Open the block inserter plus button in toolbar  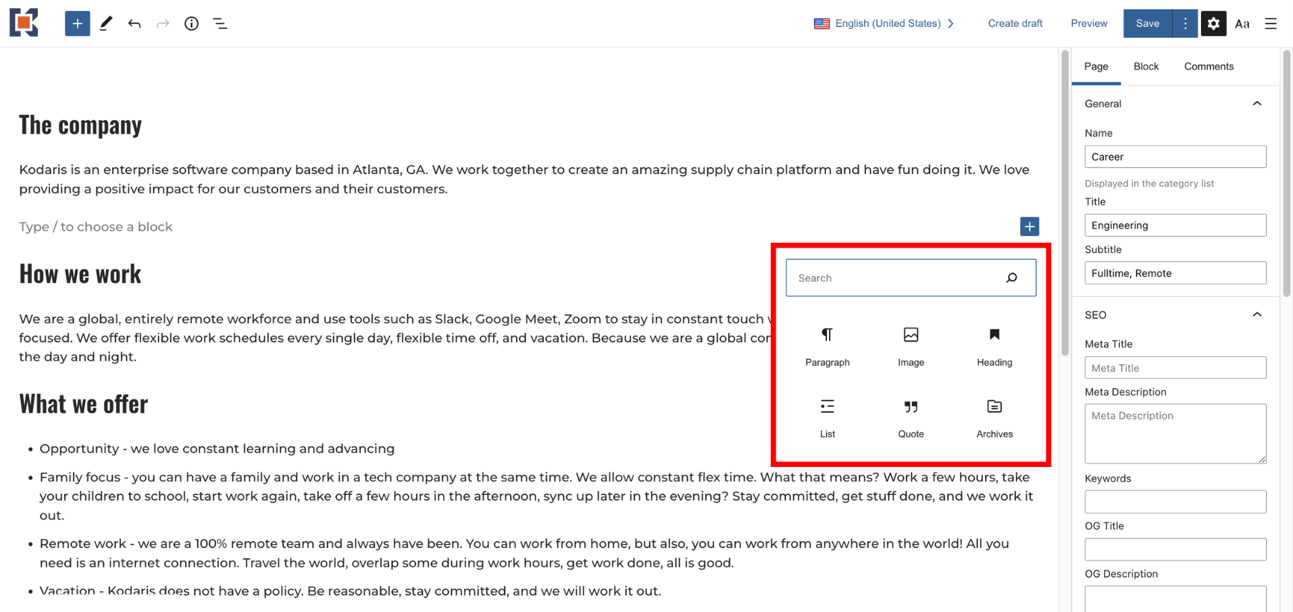point(77,24)
